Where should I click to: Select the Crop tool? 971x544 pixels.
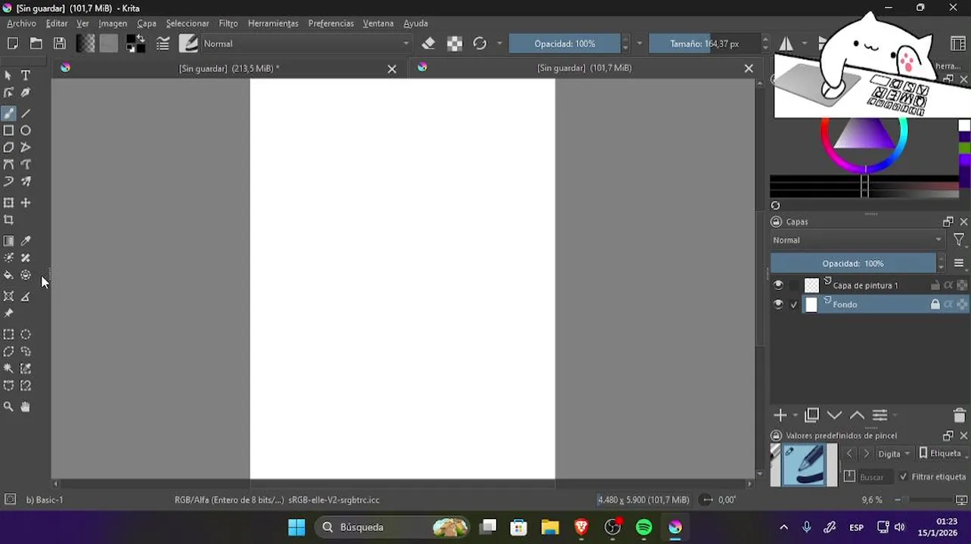(8, 220)
